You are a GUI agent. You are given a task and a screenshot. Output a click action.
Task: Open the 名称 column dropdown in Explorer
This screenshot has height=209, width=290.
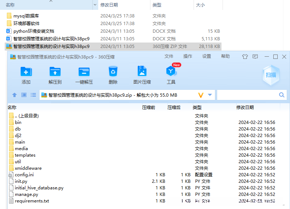tap(95, 5)
